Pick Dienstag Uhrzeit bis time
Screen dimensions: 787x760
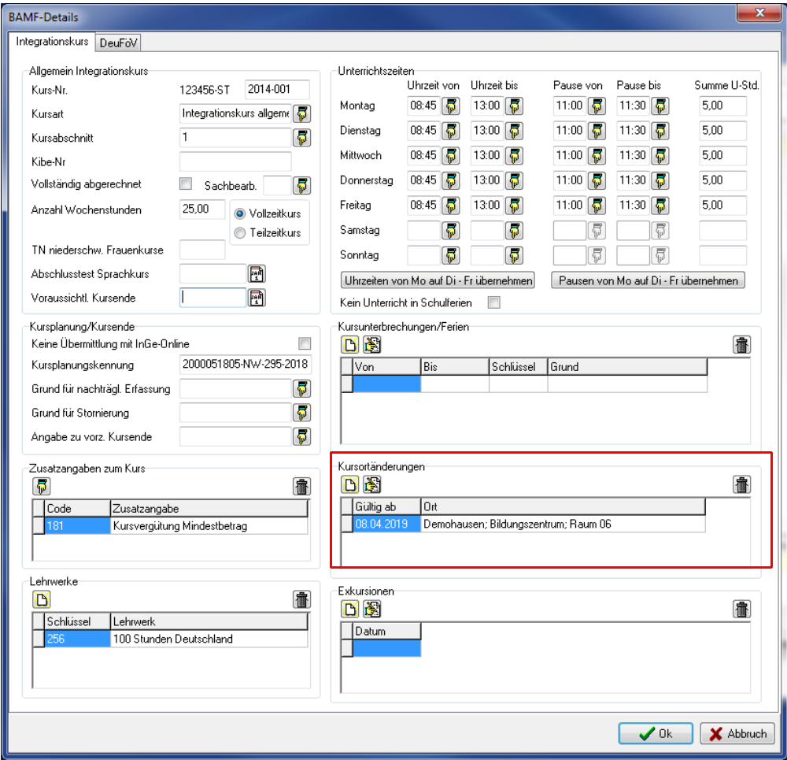pyautogui.click(x=514, y=131)
